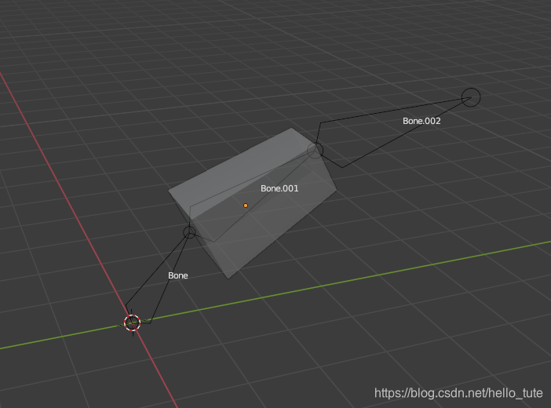Screen dimensions: 551x408
Task: Select the tip joint circle of Bone.002
Action: [470, 97]
